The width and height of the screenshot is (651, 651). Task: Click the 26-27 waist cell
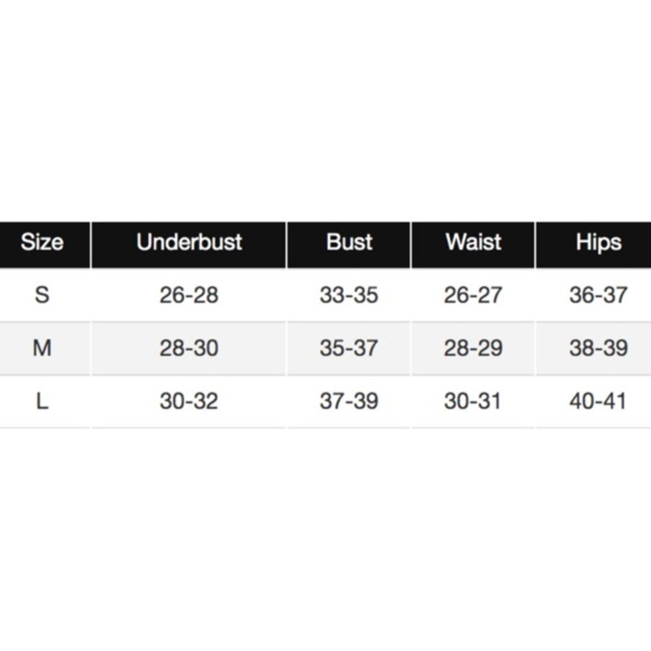(473, 295)
